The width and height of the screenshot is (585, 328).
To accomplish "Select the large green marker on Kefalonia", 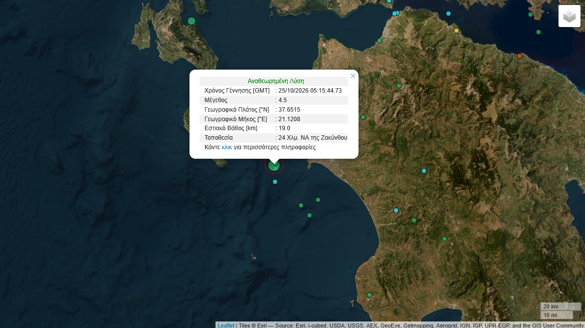I will [x=191, y=21].
